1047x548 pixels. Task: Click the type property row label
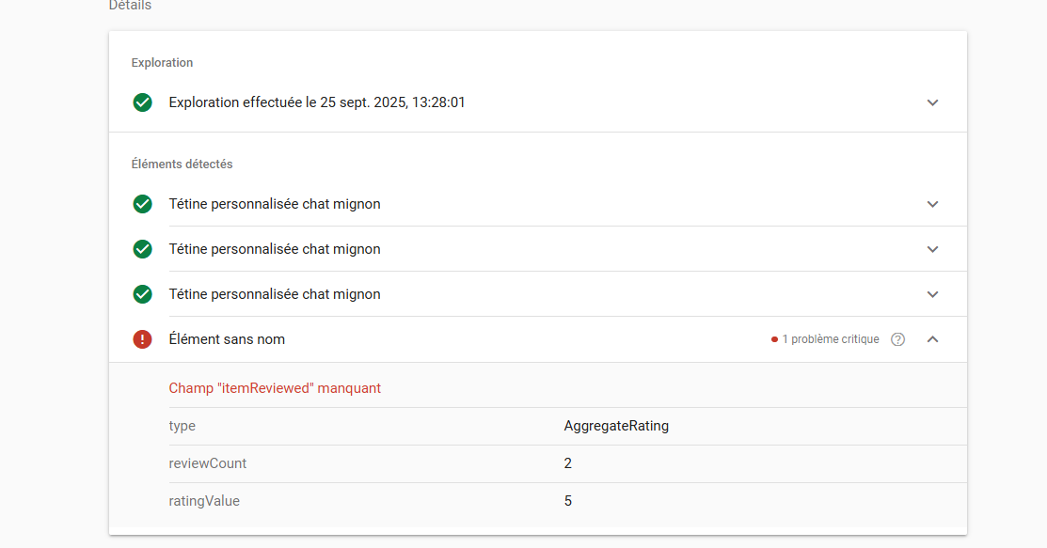tap(182, 426)
